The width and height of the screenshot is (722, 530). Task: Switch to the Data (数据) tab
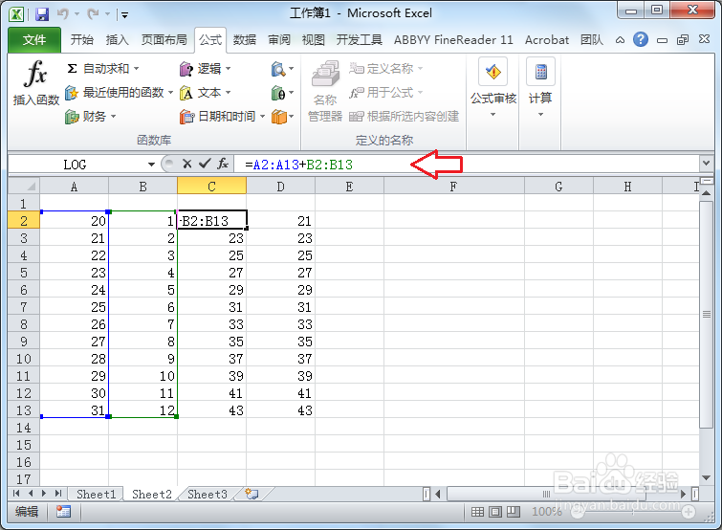(244, 40)
